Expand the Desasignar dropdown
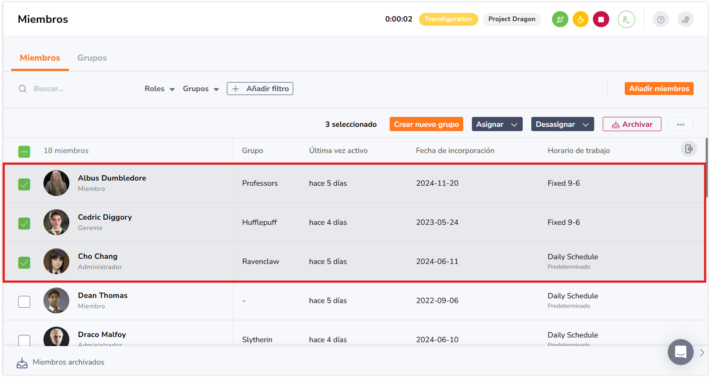710x377 pixels. (562, 124)
